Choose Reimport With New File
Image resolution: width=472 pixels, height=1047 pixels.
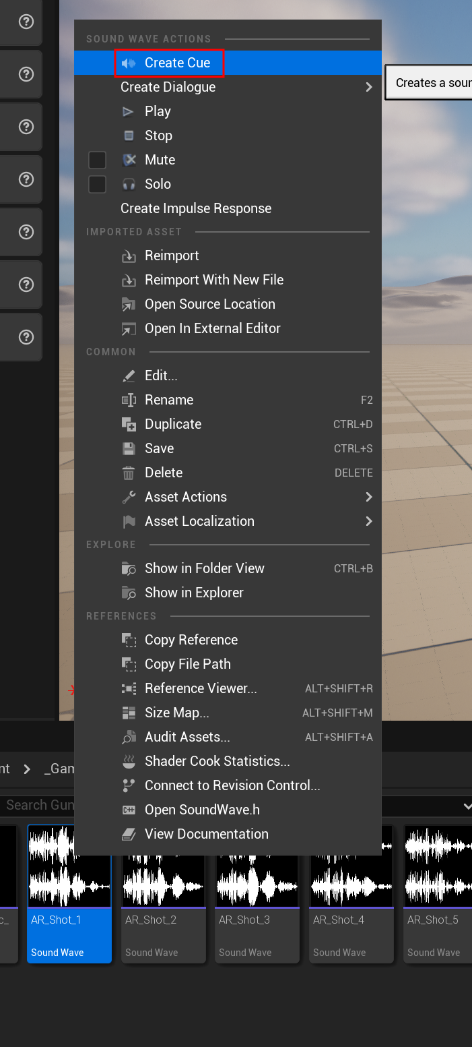[x=228, y=280]
